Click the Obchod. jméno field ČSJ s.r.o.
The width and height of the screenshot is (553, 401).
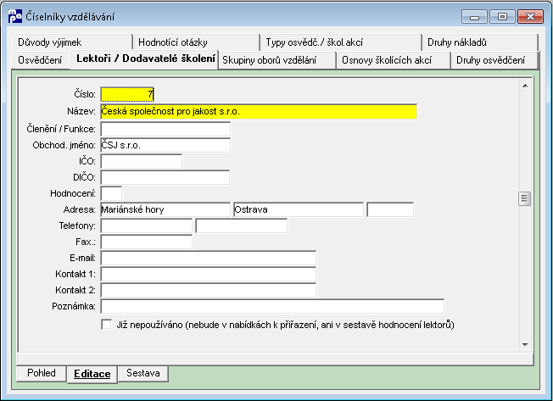pyautogui.click(x=165, y=145)
